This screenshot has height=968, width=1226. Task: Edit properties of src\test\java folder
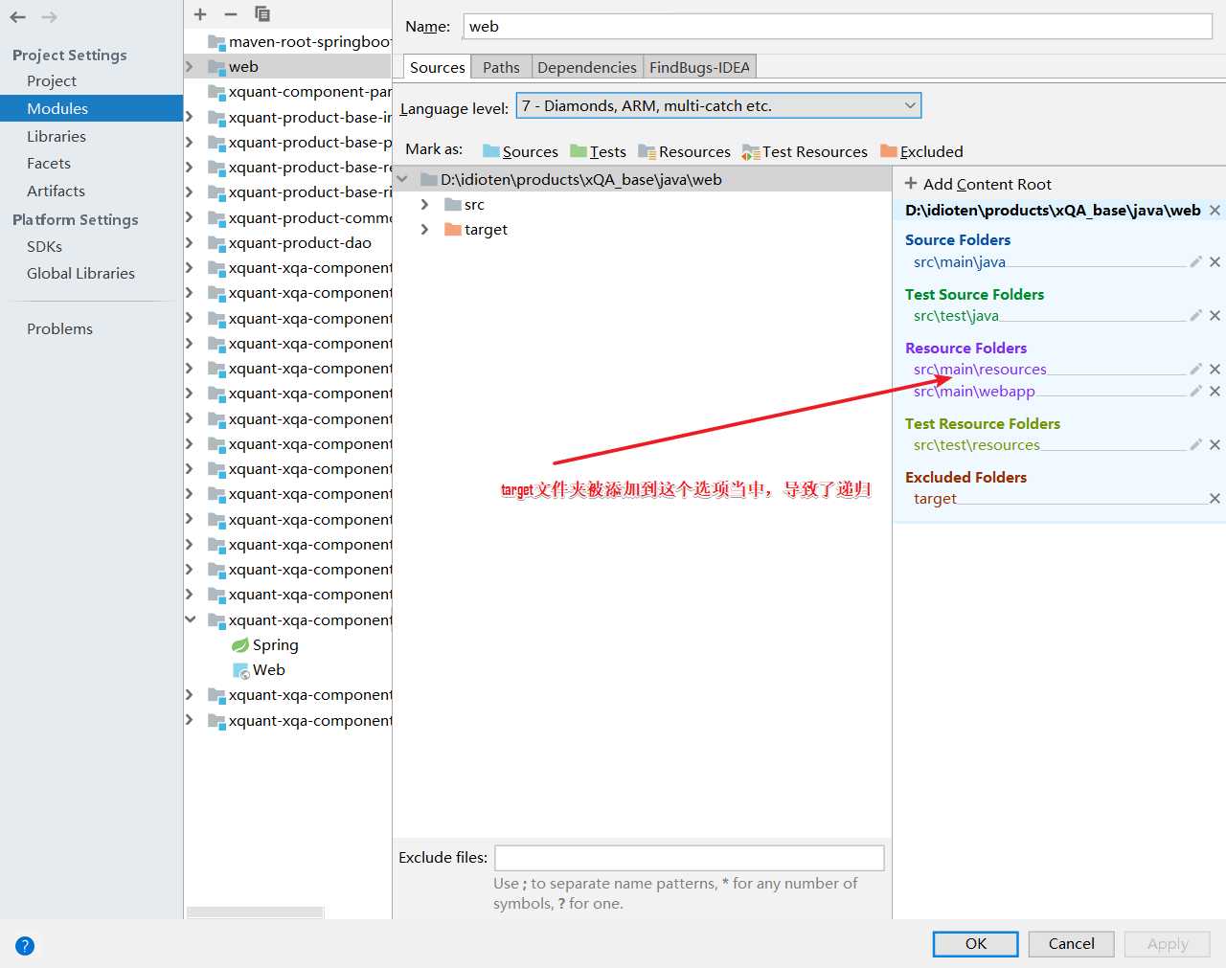1195,315
